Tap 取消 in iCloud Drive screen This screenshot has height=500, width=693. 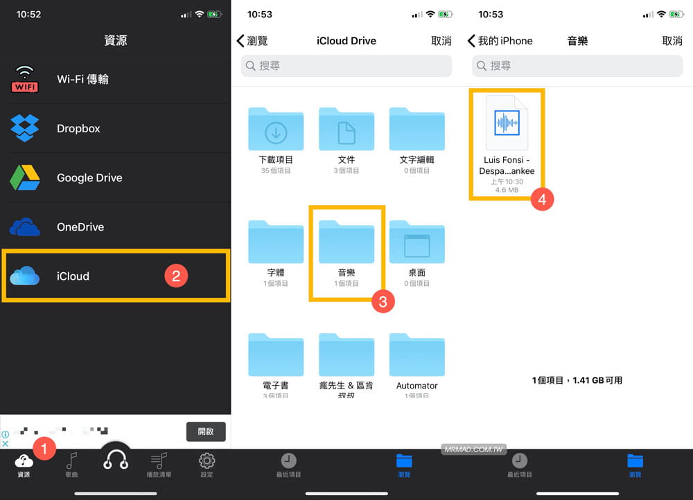[x=441, y=41]
